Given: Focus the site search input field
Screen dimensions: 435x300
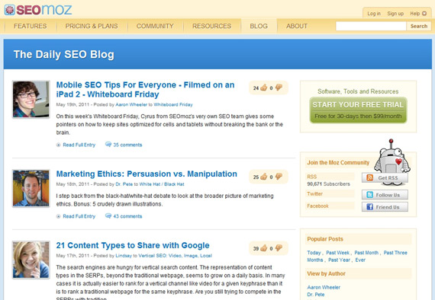Looking at the screenshot, I should click(371, 26).
